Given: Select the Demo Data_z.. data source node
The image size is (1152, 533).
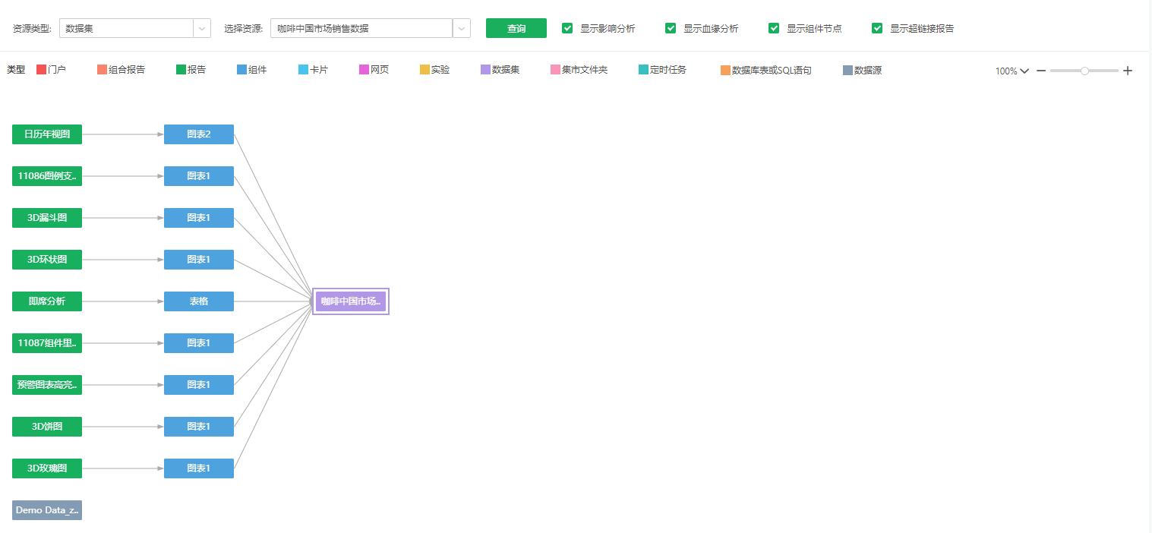Looking at the screenshot, I should pyautogui.click(x=47, y=510).
